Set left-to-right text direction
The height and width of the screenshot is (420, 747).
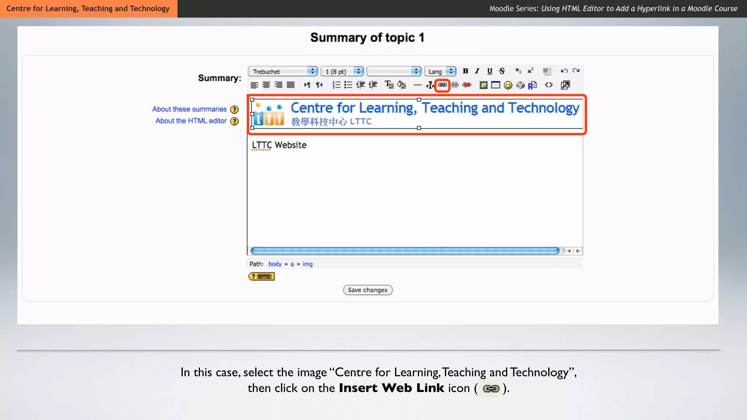[307, 85]
